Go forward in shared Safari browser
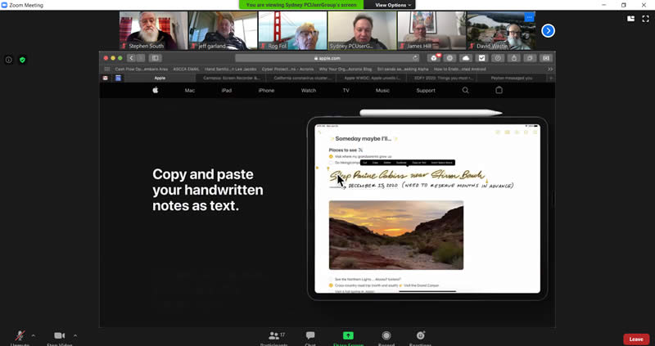This screenshot has width=655, height=346. coord(141,58)
